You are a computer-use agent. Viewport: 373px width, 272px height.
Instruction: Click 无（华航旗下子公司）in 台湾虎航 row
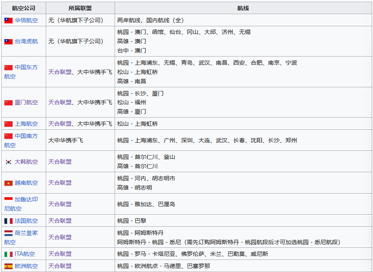(x=76, y=41)
